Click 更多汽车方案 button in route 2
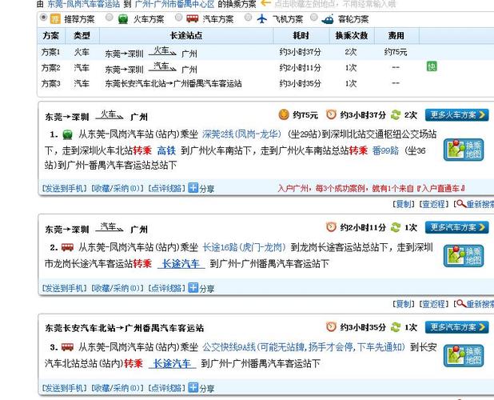The height and width of the screenshot is (400, 494). (456, 227)
